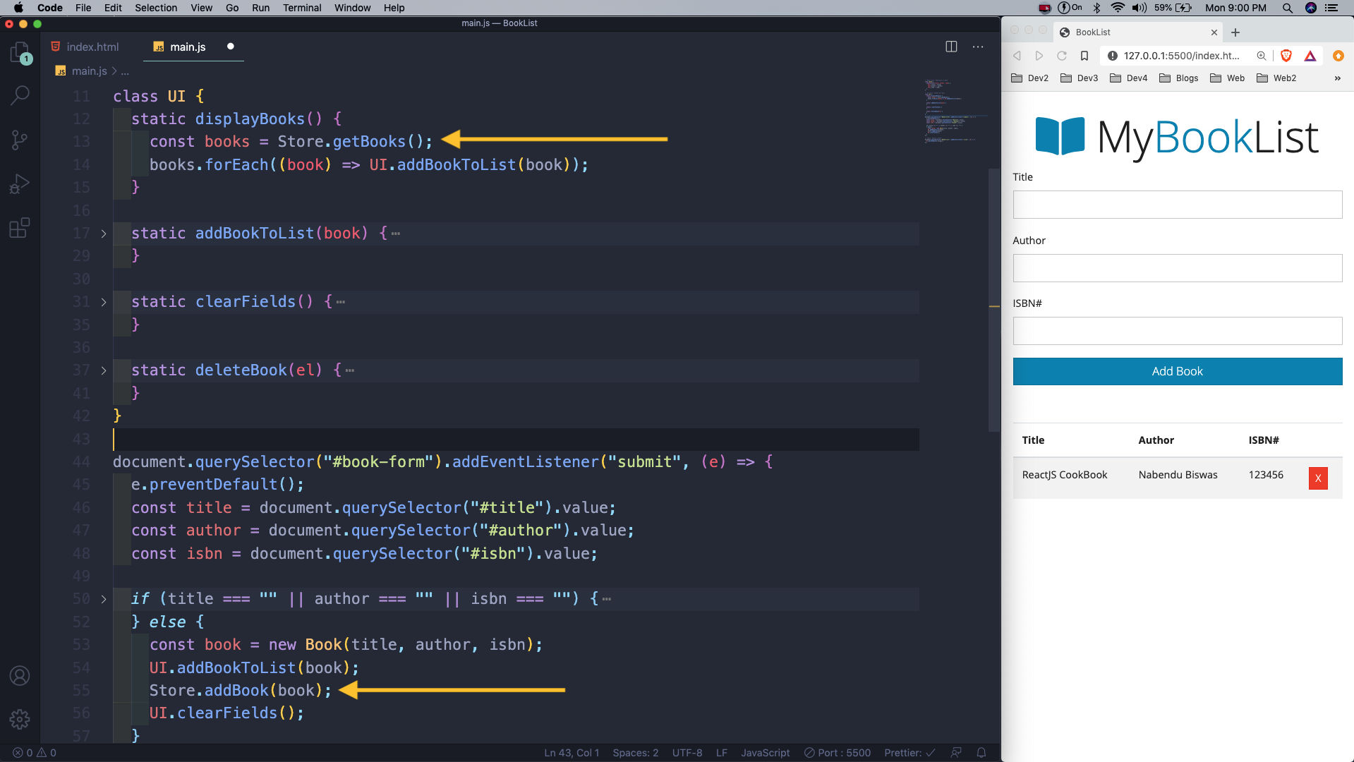The image size is (1354, 762).
Task: Open the Run menu
Action: (x=260, y=8)
